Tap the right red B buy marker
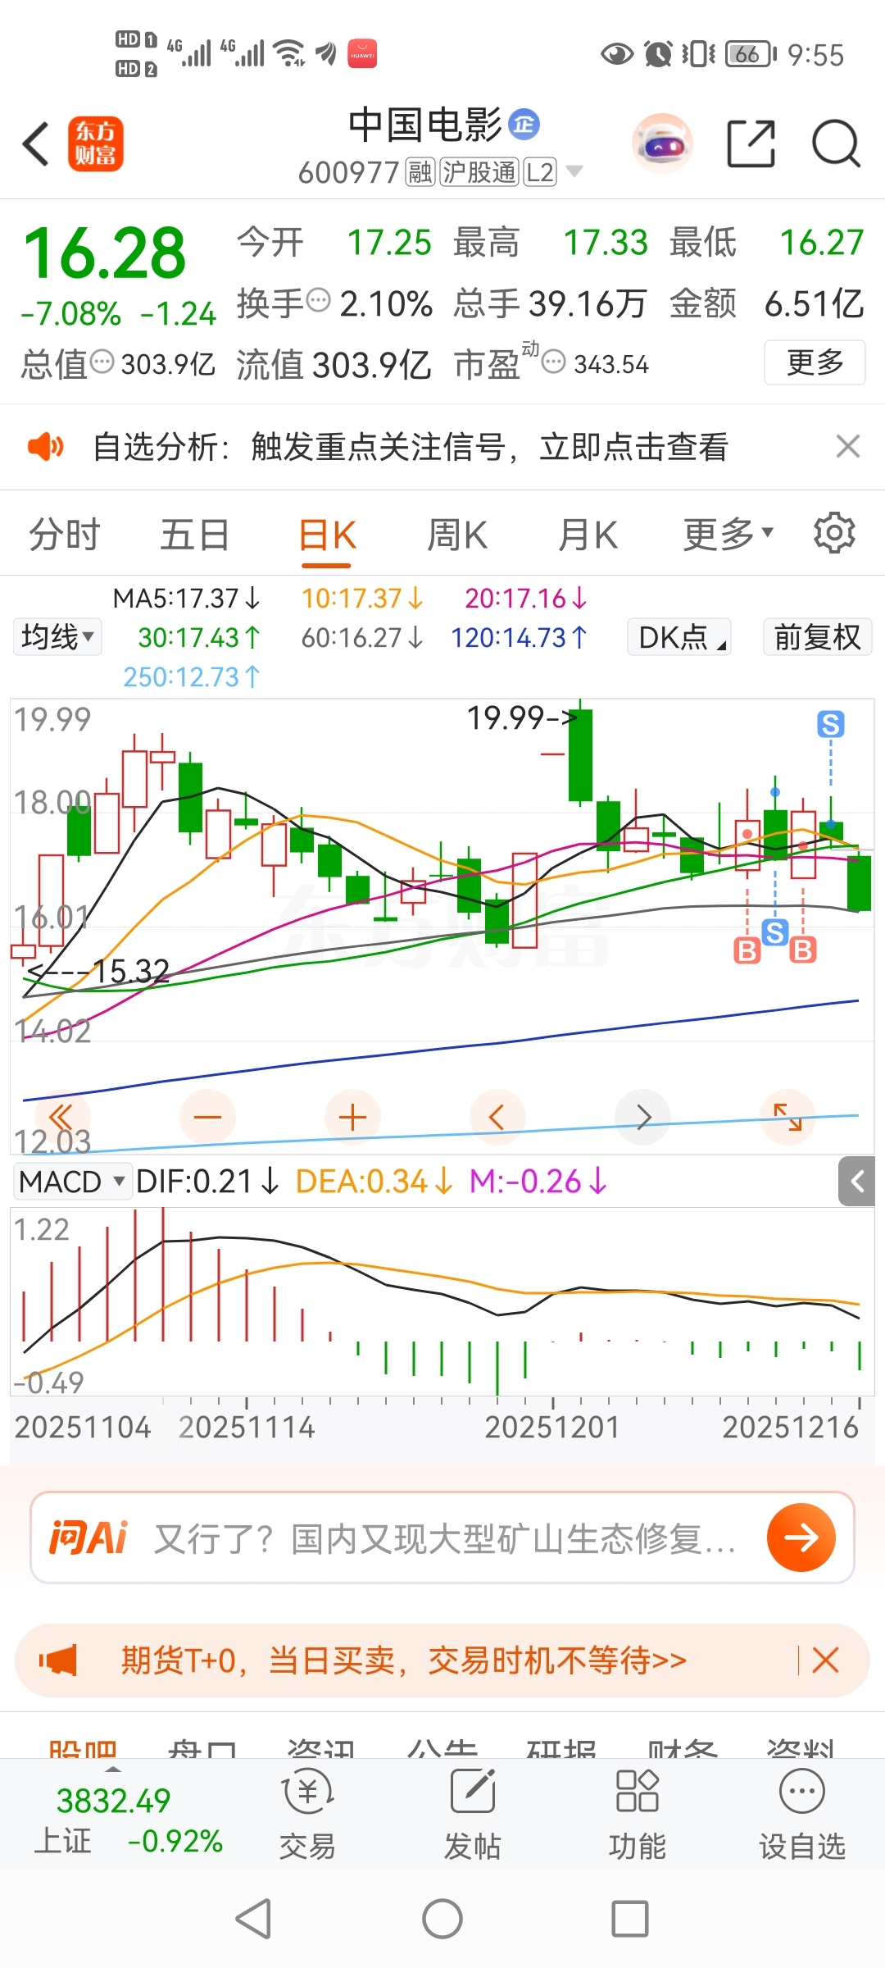Viewport: 885px width, 1968px height. pyautogui.click(x=803, y=950)
